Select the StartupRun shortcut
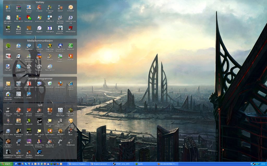Image resolution: width=267 pixels, height=166 pixels. pyautogui.click(x=50, y=29)
